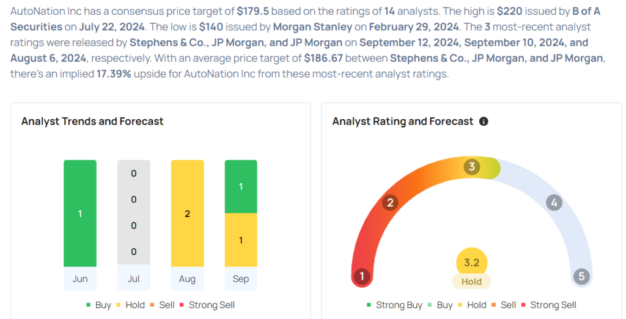Click the info icon beside Analyst Rating and Forecast
Screen dimensions: 626x319
pos(484,122)
